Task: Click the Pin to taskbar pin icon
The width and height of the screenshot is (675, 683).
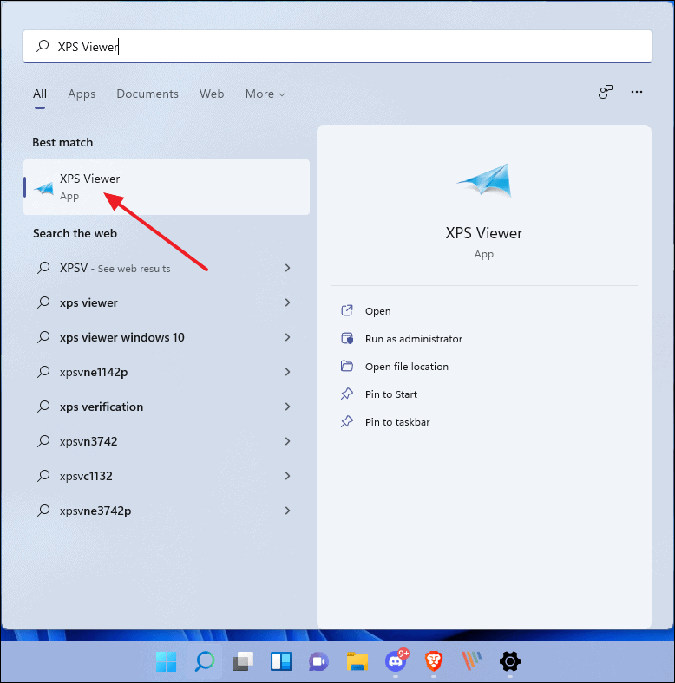Action: click(x=347, y=421)
